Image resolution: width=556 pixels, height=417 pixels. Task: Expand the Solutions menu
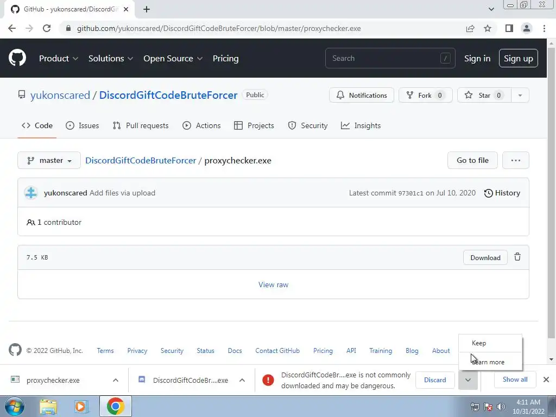click(111, 58)
